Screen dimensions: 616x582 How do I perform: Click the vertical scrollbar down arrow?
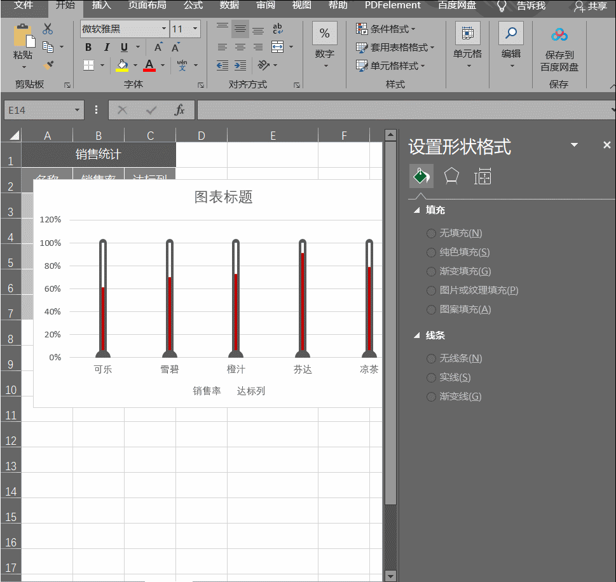[x=390, y=576]
